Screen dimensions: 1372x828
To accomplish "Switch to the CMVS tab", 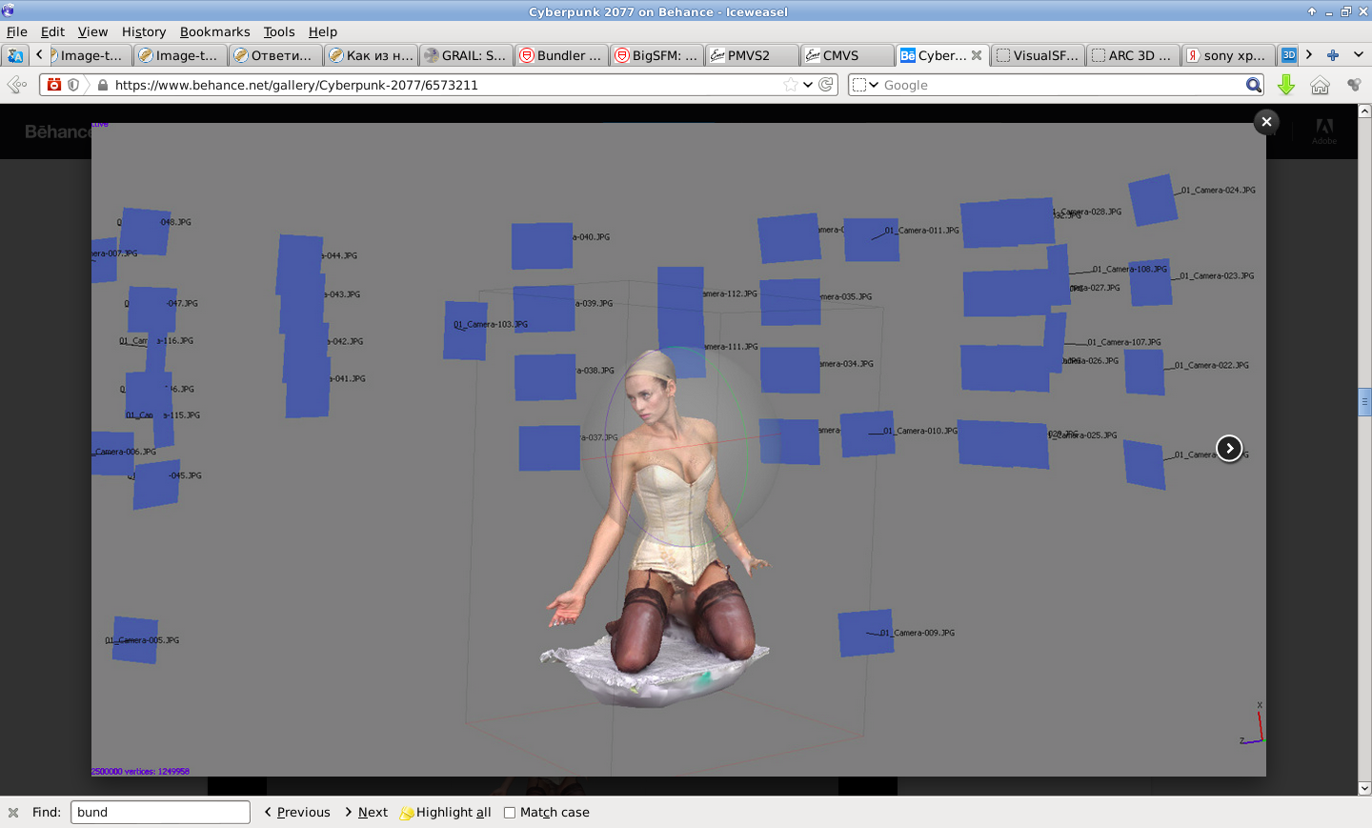I will [x=847, y=55].
